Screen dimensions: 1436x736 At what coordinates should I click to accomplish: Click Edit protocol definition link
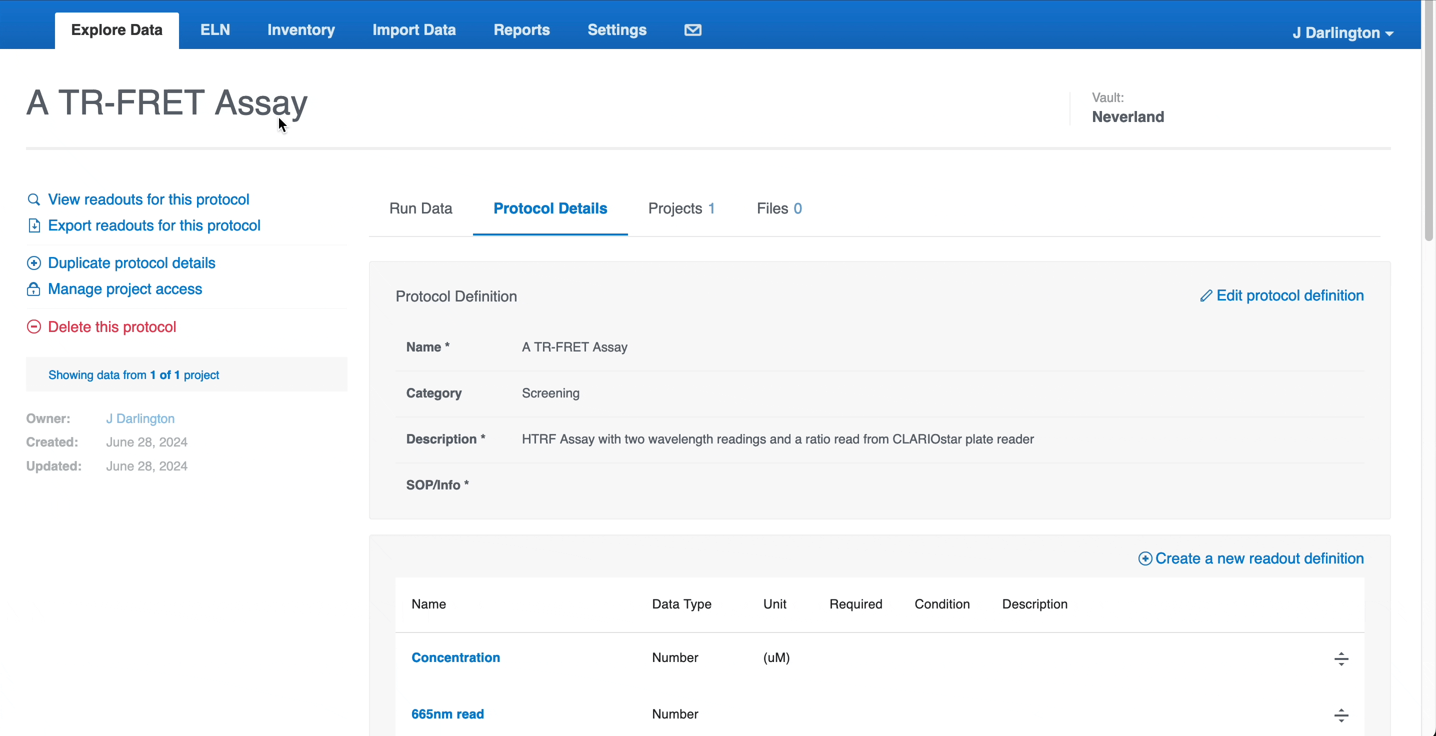coord(1290,295)
